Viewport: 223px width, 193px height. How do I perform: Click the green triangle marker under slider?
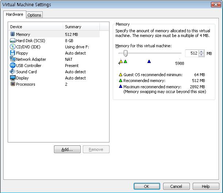coord(125,62)
